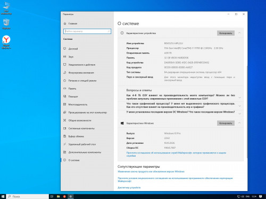Copy Windows specs with lower Копировать button
Screen dimensions: 266x199
[226, 123]
